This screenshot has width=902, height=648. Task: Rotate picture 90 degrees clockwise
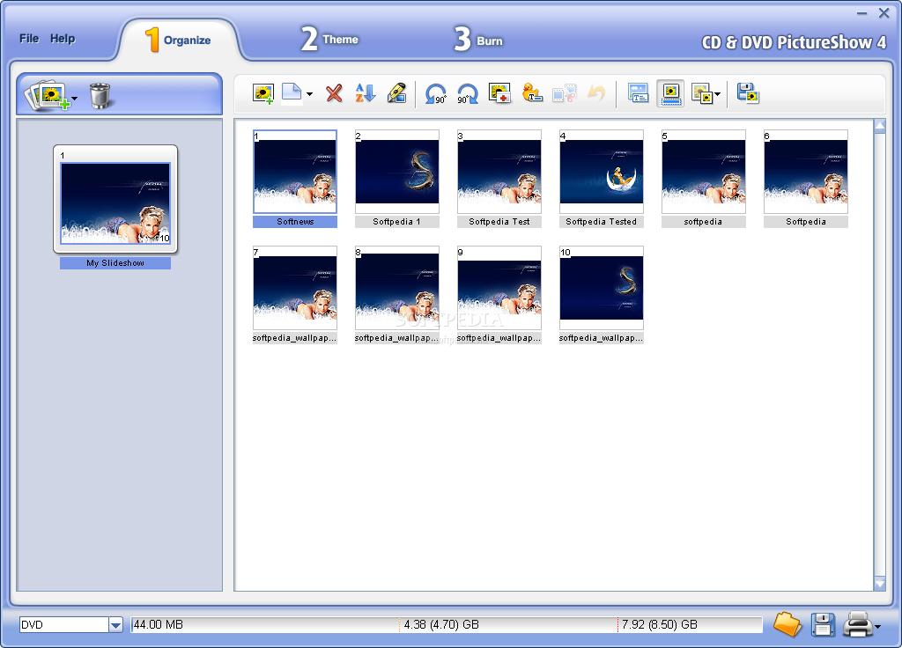pos(467,93)
